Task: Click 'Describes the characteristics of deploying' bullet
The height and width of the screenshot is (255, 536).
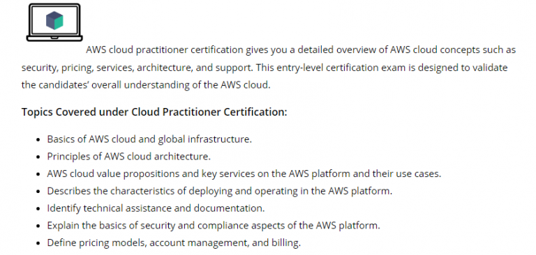Action: (219, 191)
